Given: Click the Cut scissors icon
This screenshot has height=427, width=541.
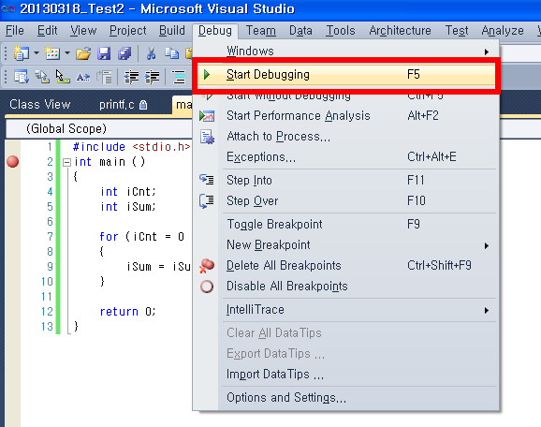Looking at the screenshot, I should pos(151,53).
